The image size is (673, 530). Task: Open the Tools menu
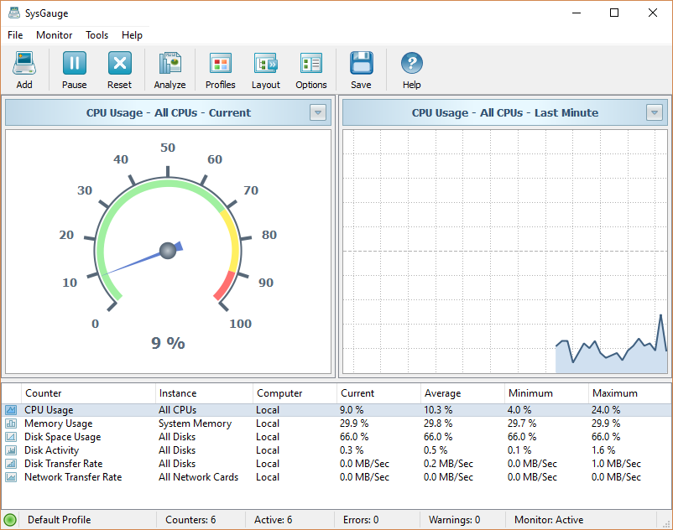[97, 35]
